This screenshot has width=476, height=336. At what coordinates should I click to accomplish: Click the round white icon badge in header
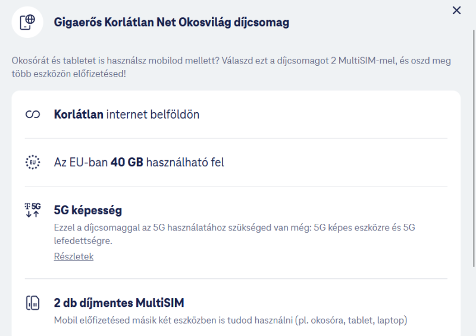pos(27,23)
